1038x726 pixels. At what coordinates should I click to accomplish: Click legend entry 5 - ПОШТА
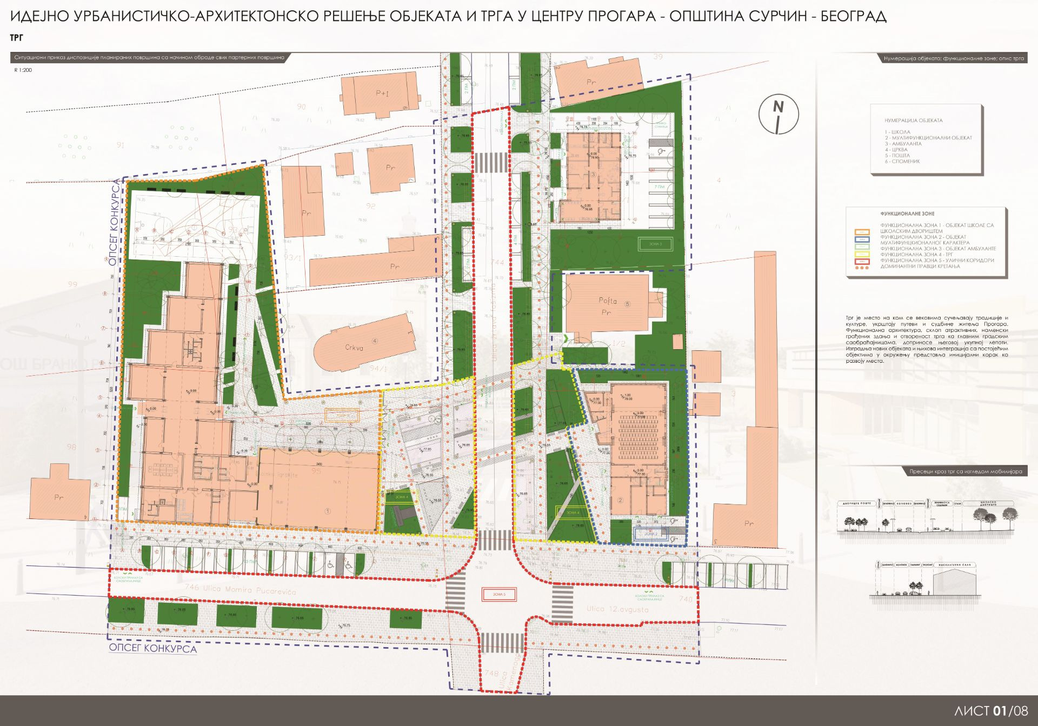tap(897, 156)
